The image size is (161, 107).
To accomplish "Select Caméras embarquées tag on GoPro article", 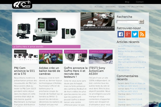I will [76, 52].
